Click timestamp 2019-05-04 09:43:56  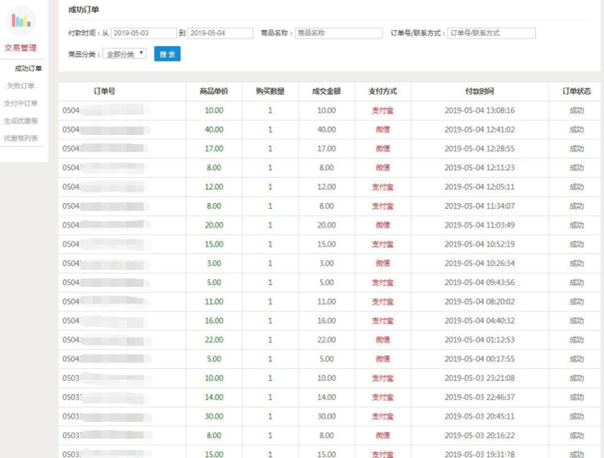click(479, 283)
